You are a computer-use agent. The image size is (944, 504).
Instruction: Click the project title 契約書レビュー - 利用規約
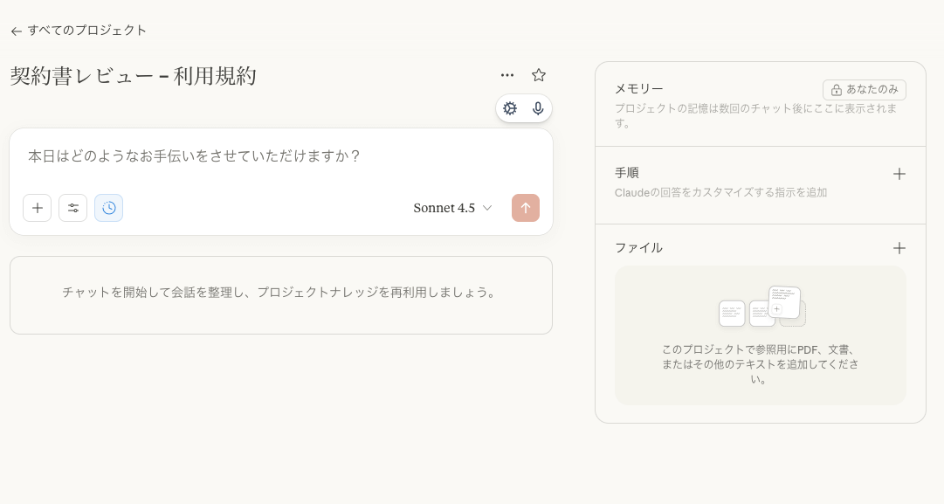(x=134, y=77)
